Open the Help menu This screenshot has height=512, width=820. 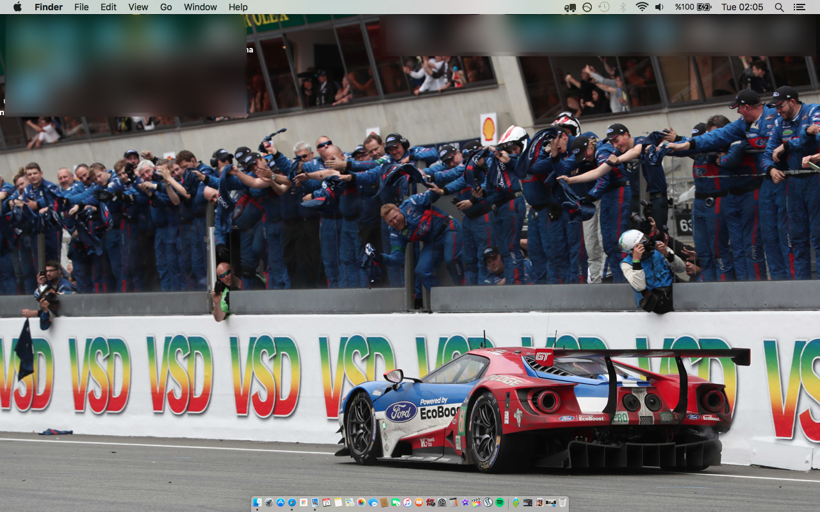coord(238,7)
